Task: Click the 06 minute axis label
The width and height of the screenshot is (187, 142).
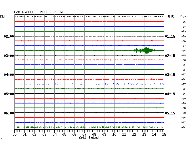Action: pyautogui.click(x=74, y=134)
